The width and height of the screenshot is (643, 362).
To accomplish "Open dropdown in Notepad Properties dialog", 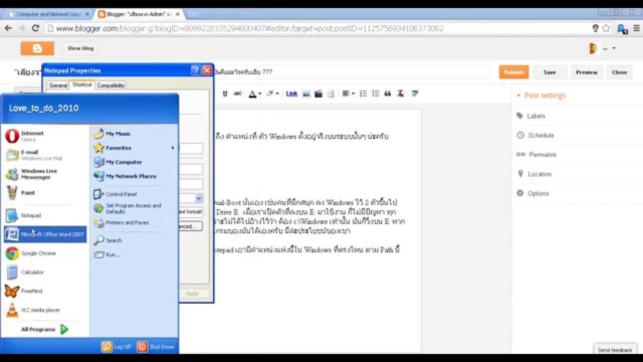I will 199,198.
